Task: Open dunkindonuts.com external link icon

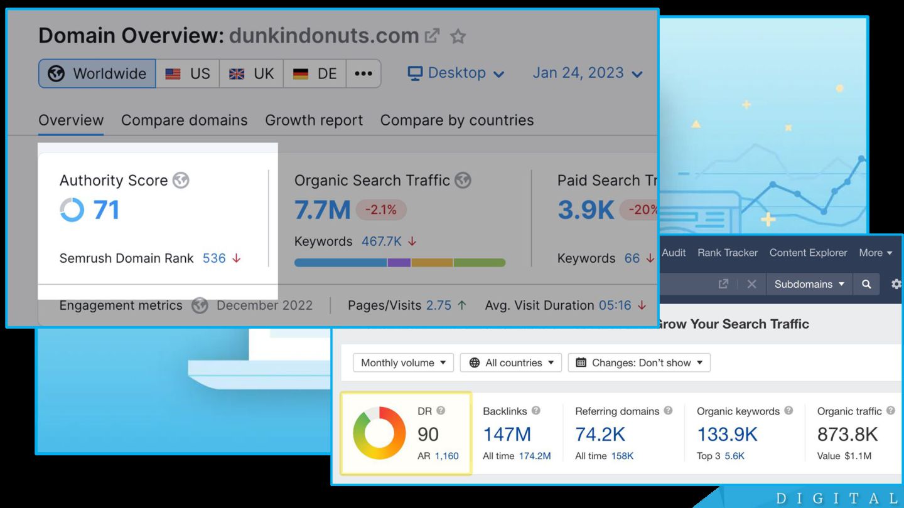Action: (432, 36)
